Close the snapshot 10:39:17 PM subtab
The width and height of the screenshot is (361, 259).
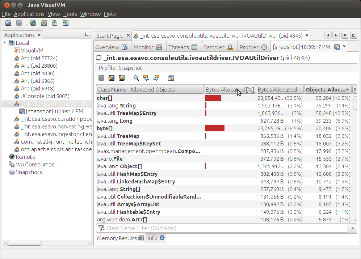344,46
